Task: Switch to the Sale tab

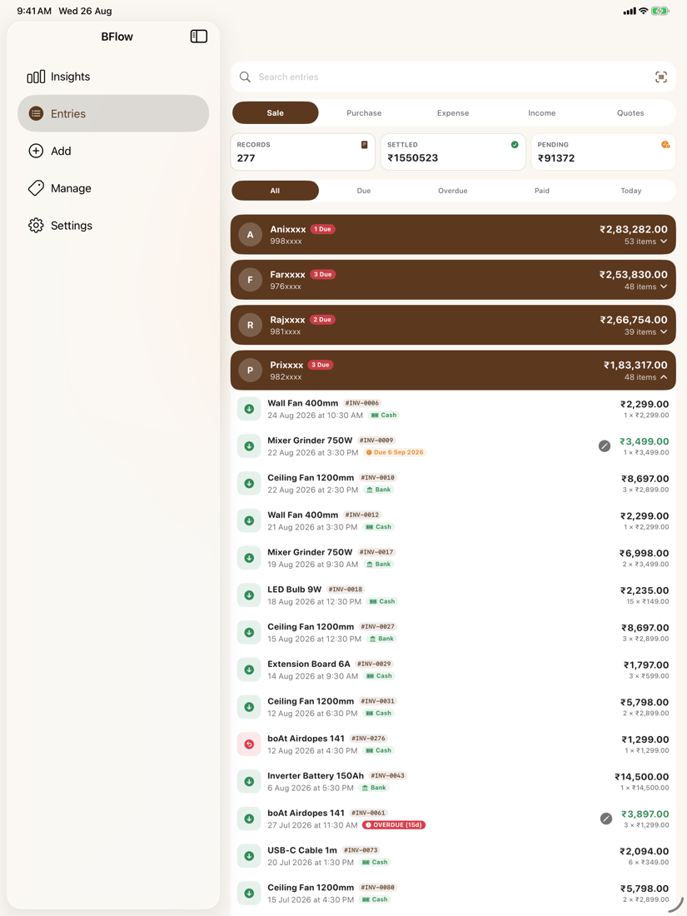Action: 275,112
